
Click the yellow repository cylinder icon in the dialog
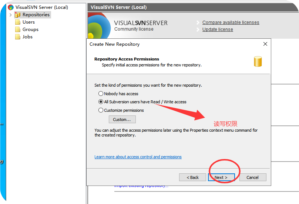click(258, 61)
